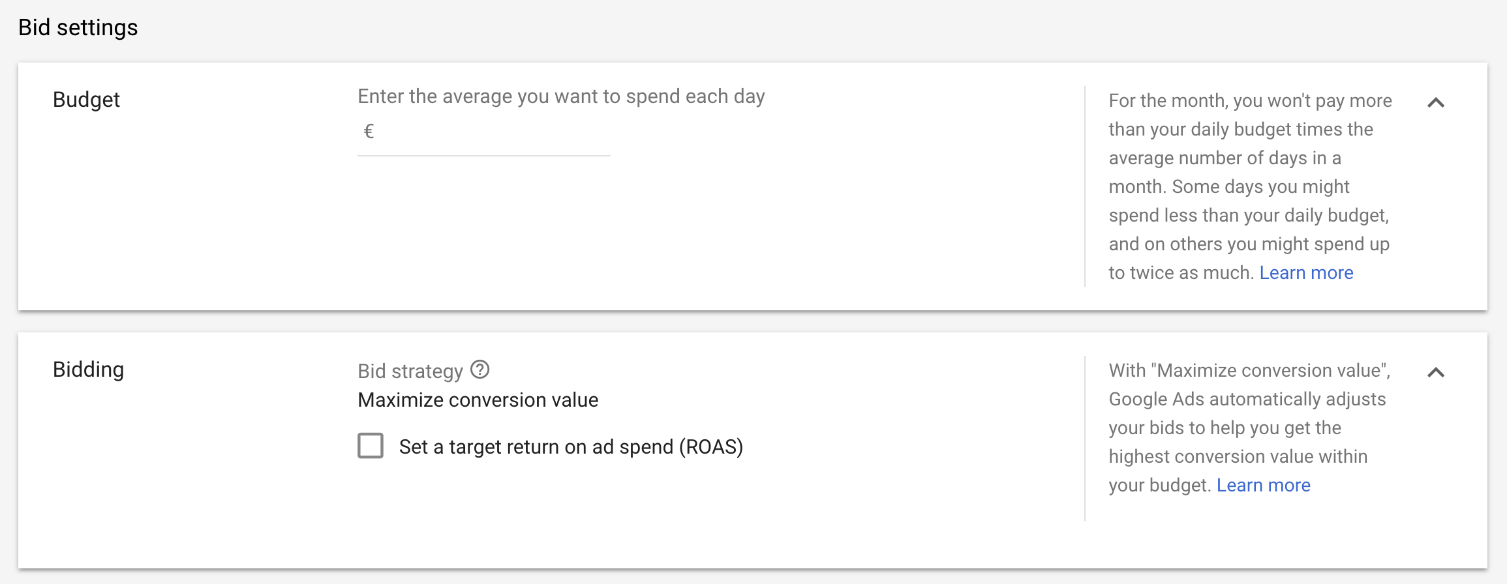
Task: Collapse the Budget section with its chevron
Action: (x=1436, y=102)
